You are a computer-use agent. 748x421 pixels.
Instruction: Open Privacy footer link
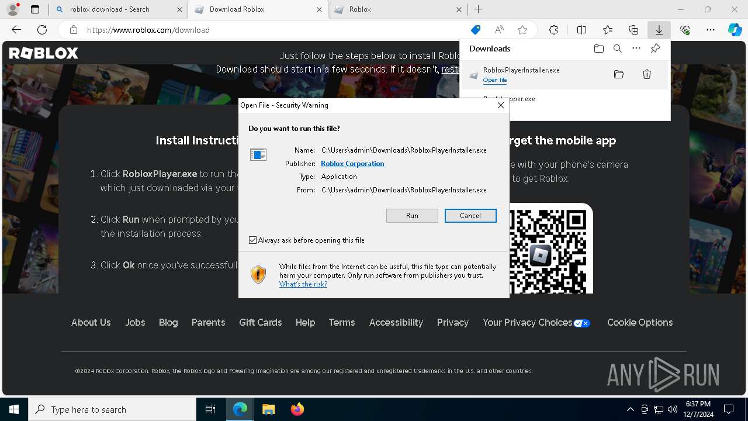[453, 322]
